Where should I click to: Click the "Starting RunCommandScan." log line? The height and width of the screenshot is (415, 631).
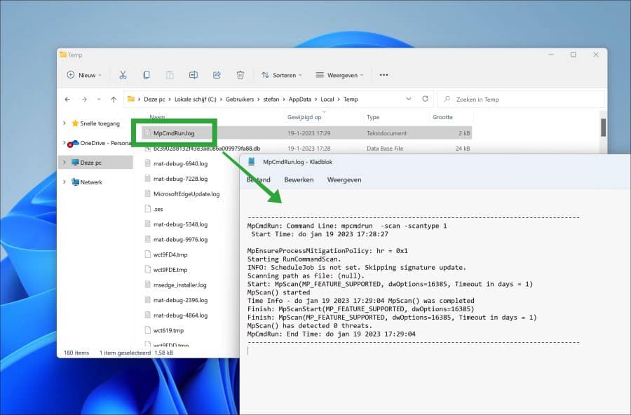tap(294, 259)
